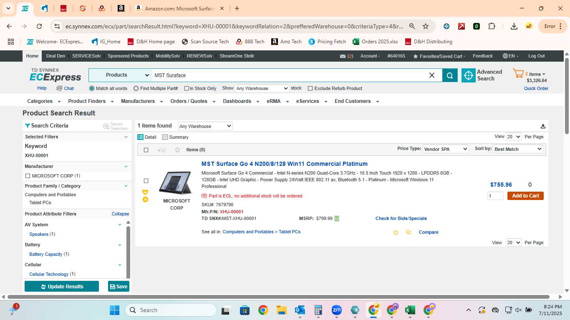
Task: Click the yellow star favorite icon near Compare
Action: pyautogui.click(x=396, y=232)
